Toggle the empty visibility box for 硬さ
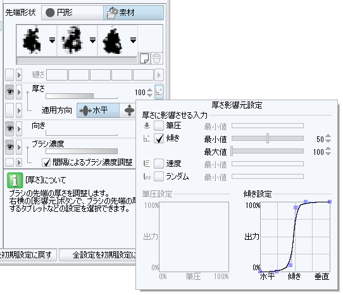Image resolution: width=343 pixels, height=295 pixels. pos(9,75)
